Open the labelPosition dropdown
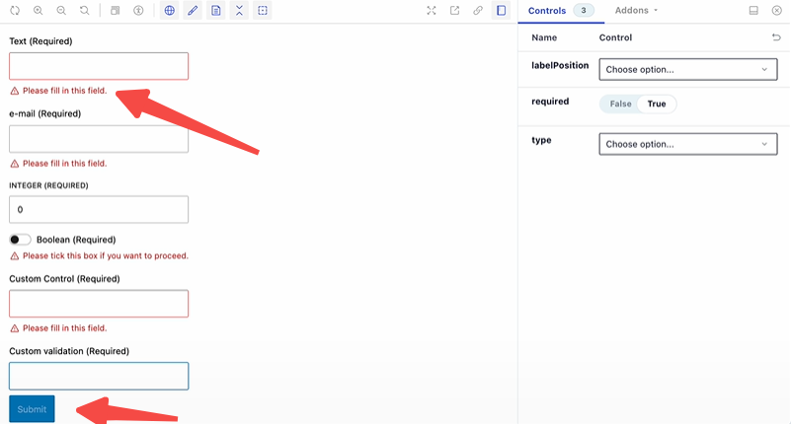Viewport: 791px width, 424px height. pyautogui.click(x=687, y=70)
